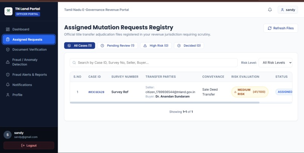
Task: Click the Logout button
Action: (x=29, y=145)
